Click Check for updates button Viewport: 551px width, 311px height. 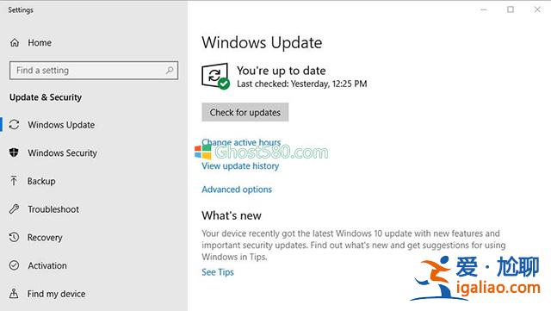245,112
